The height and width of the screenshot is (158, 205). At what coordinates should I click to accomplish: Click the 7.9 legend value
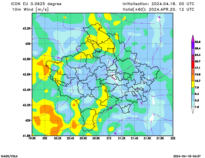point(197,87)
